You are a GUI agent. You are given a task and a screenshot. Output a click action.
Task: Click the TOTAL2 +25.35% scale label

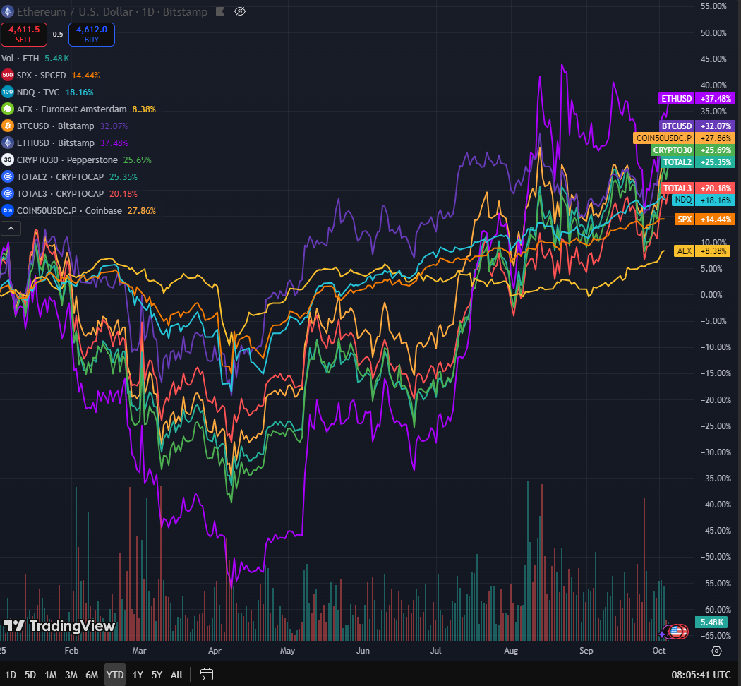pos(697,162)
